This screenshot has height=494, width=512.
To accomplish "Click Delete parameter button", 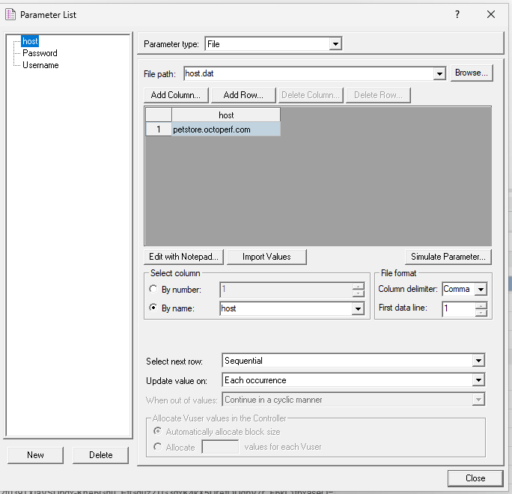I will coord(100,455).
